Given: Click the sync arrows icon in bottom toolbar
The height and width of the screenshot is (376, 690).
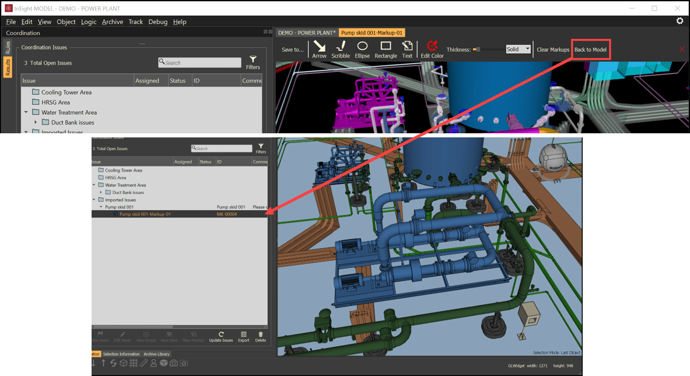Looking at the screenshot, I should (x=114, y=363).
